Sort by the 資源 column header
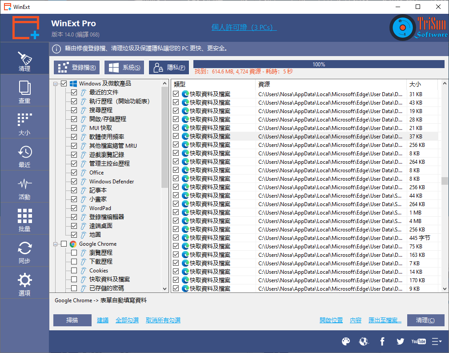 [331, 84]
